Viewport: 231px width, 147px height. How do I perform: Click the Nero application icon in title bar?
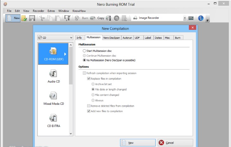coord(5,4)
